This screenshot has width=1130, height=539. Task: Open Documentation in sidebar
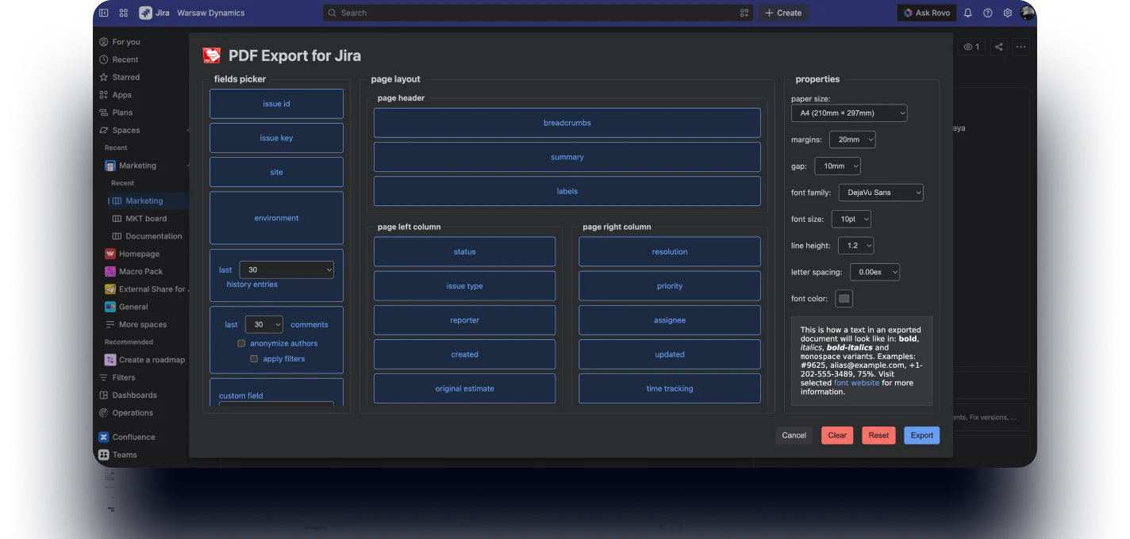(153, 236)
